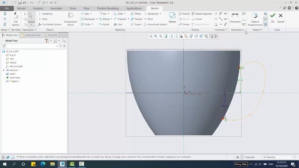Click the Modify editing tool

click(x=184, y=14)
